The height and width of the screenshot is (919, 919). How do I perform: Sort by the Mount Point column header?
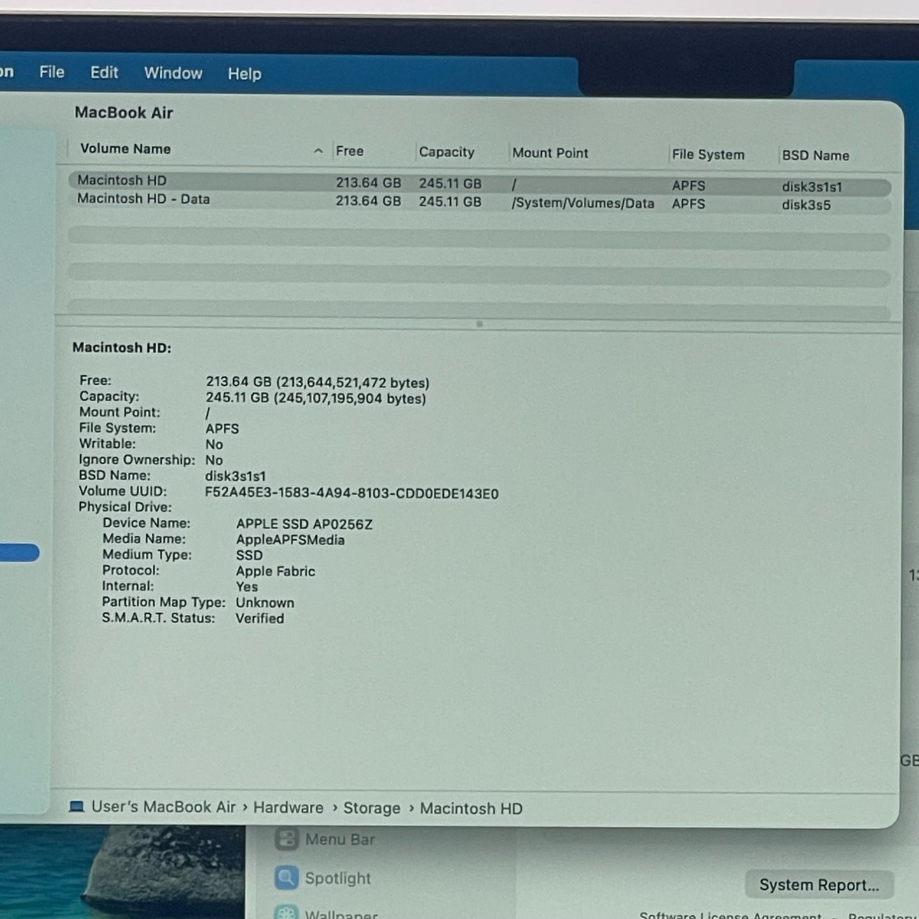550,153
